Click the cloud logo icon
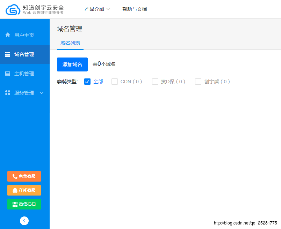 pyautogui.click(x=13, y=9)
